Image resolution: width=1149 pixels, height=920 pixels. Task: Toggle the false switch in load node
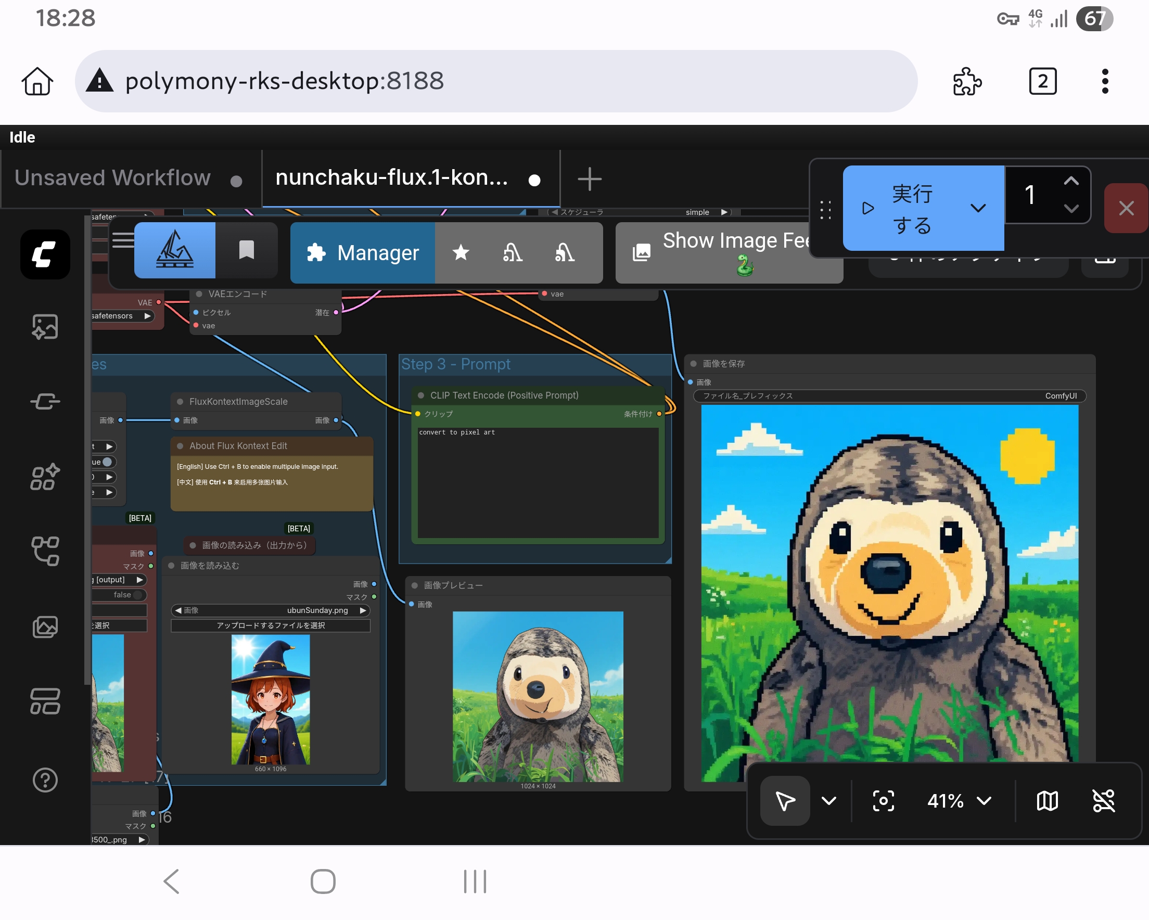coord(136,594)
